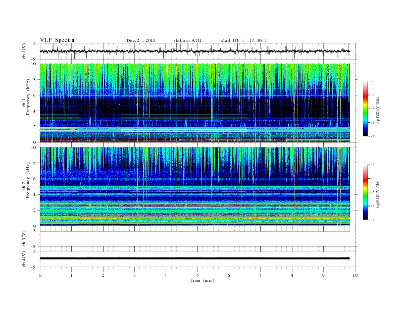Click the "8" kHz tick on ch.2 frequency axis

(35, 163)
